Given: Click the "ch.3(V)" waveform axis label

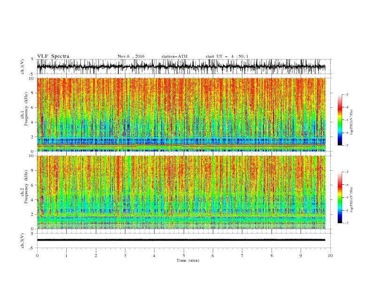Looking at the screenshot, I should point(23,241).
